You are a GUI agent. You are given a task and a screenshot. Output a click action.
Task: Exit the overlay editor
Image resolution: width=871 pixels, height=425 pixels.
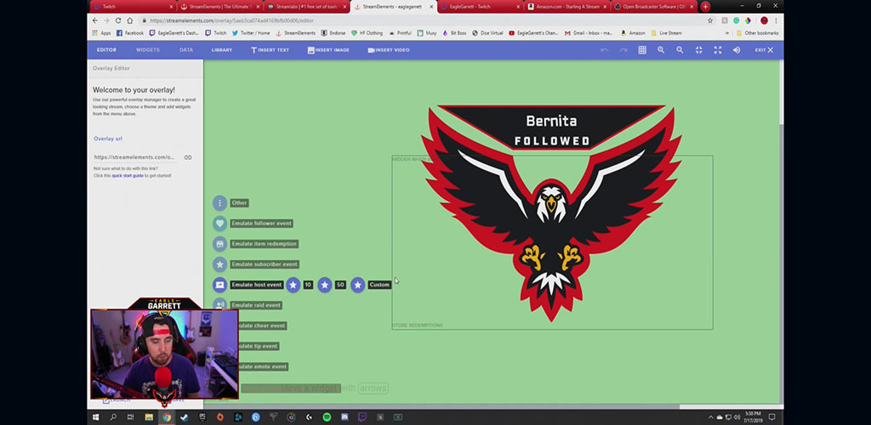[764, 50]
